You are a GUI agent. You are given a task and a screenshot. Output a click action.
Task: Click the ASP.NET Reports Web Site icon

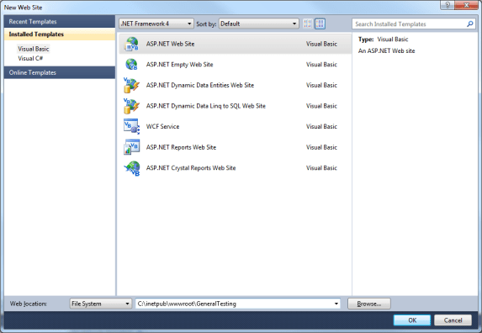(x=131, y=147)
